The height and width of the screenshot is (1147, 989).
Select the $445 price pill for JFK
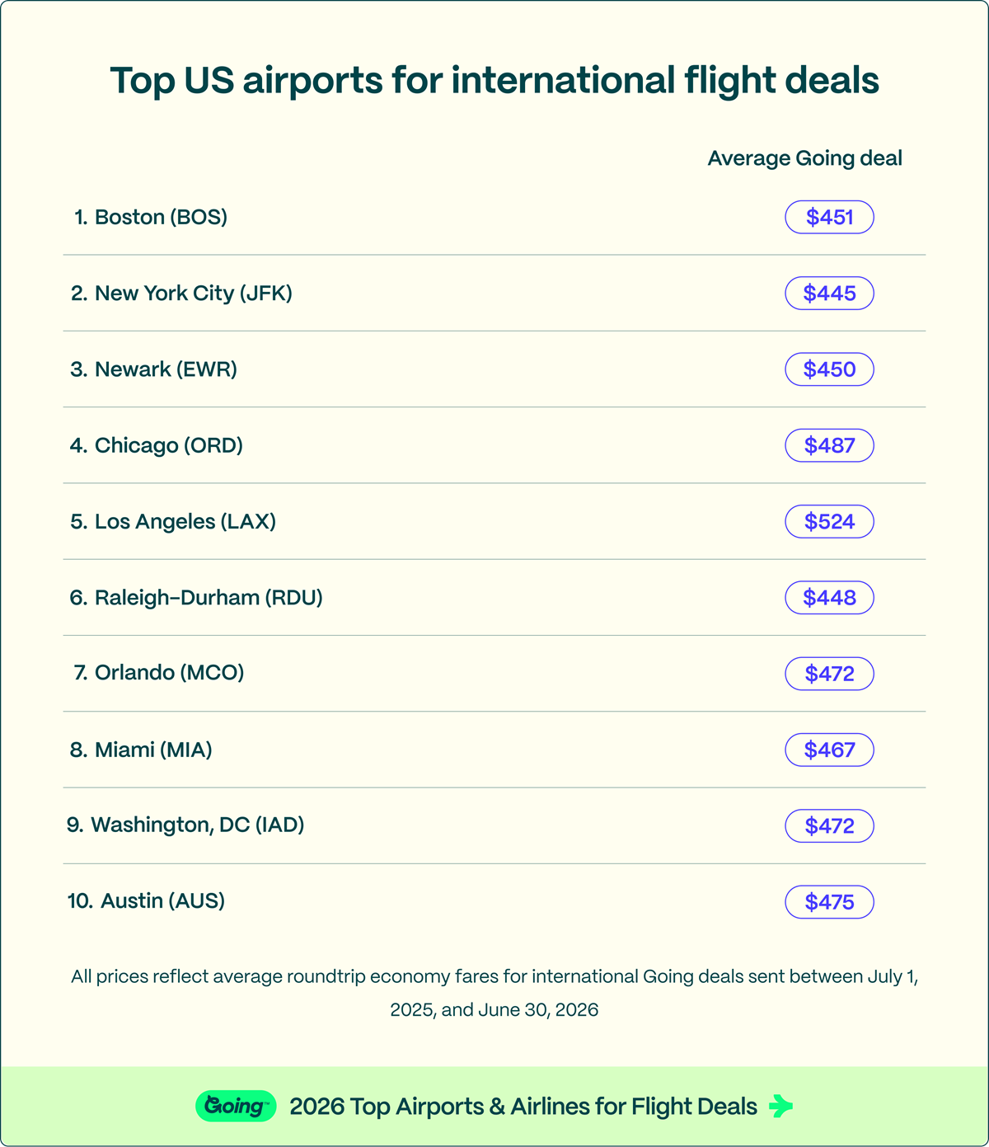point(829,293)
